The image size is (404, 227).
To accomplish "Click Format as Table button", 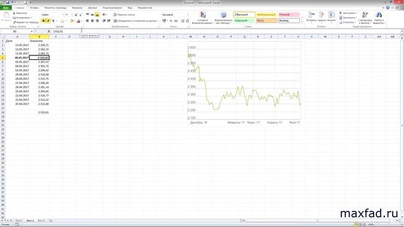I will click(x=223, y=18).
